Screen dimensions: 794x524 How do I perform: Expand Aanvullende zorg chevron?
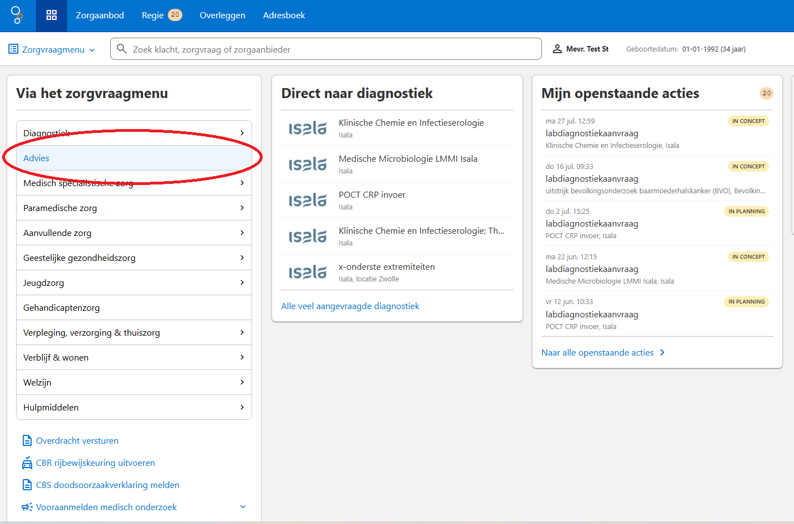click(x=242, y=233)
